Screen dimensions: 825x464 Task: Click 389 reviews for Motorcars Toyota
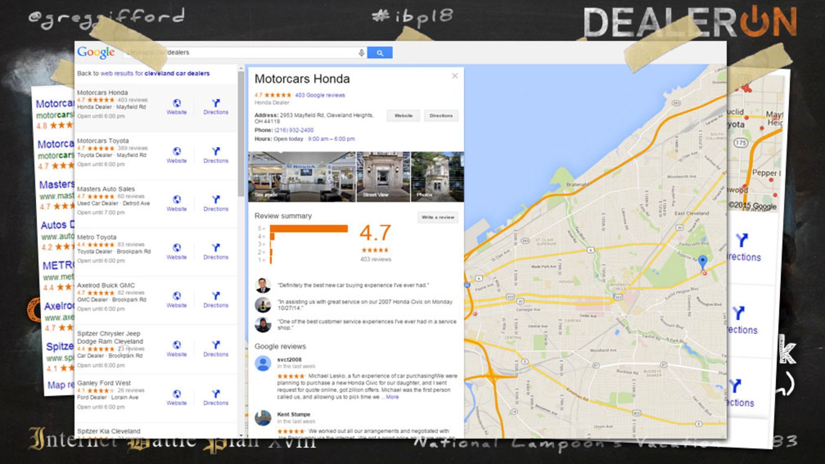[x=132, y=148]
